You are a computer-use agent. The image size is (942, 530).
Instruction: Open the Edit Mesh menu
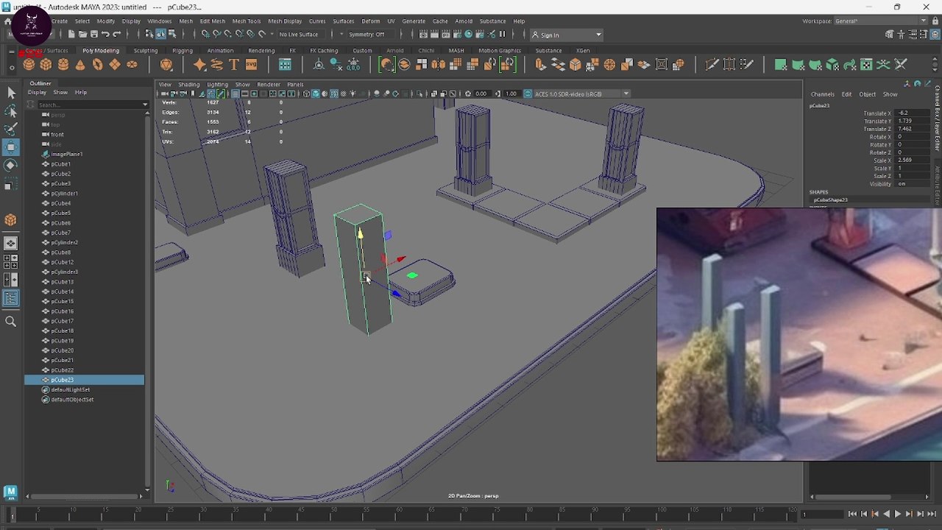pos(213,21)
